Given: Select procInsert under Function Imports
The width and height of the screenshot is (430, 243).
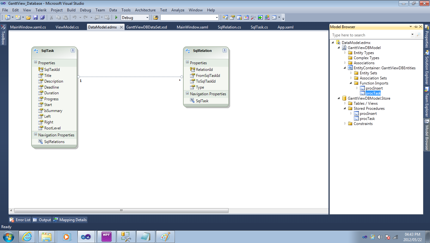Looking at the screenshot, I should (371, 88).
